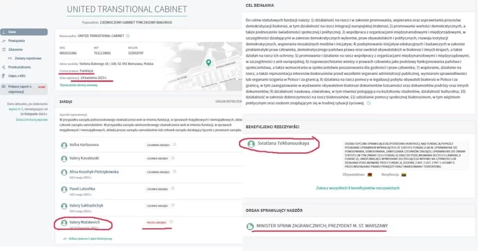Viewport: 478px width, 251px height.
Task: Click the NIP number 7011139691
Action: click(x=103, y=53)
